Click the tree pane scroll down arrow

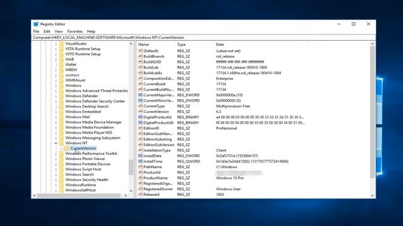131,191
